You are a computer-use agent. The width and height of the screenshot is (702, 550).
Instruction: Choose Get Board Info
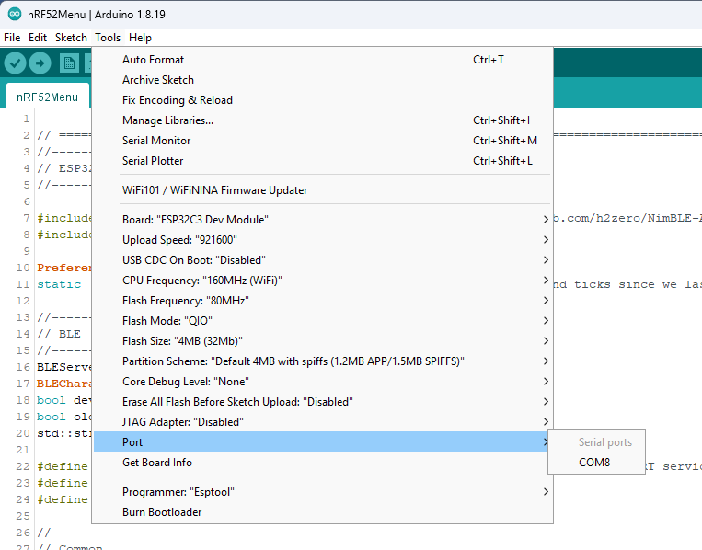pos(322,463)
